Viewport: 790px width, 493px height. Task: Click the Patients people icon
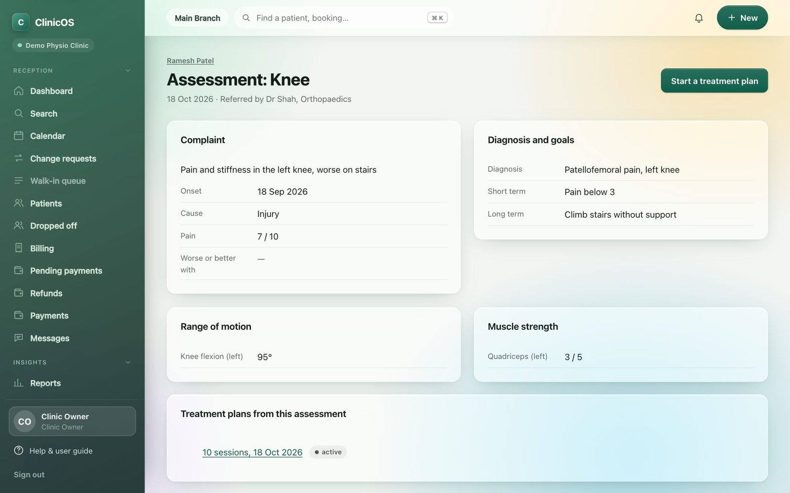[x=19, y=203]
